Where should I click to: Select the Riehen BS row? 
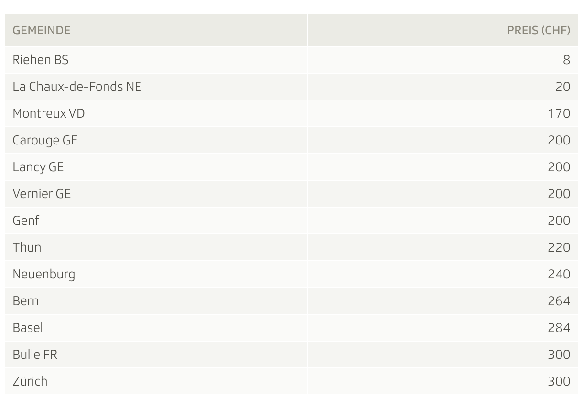pyautogui.click(x=291, y=60)
